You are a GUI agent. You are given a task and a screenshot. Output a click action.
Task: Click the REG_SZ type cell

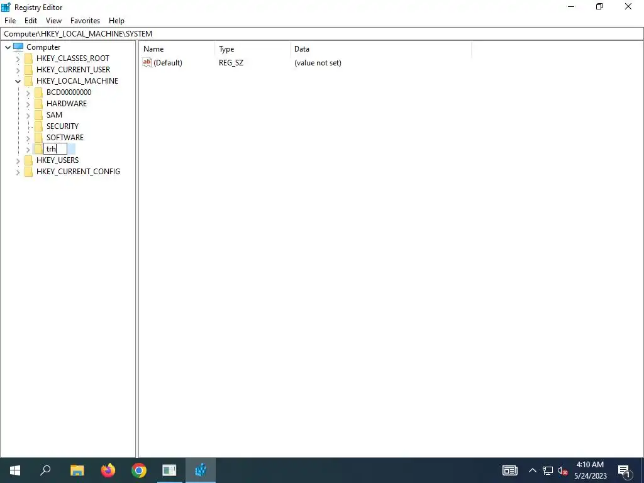pos(231,63)
